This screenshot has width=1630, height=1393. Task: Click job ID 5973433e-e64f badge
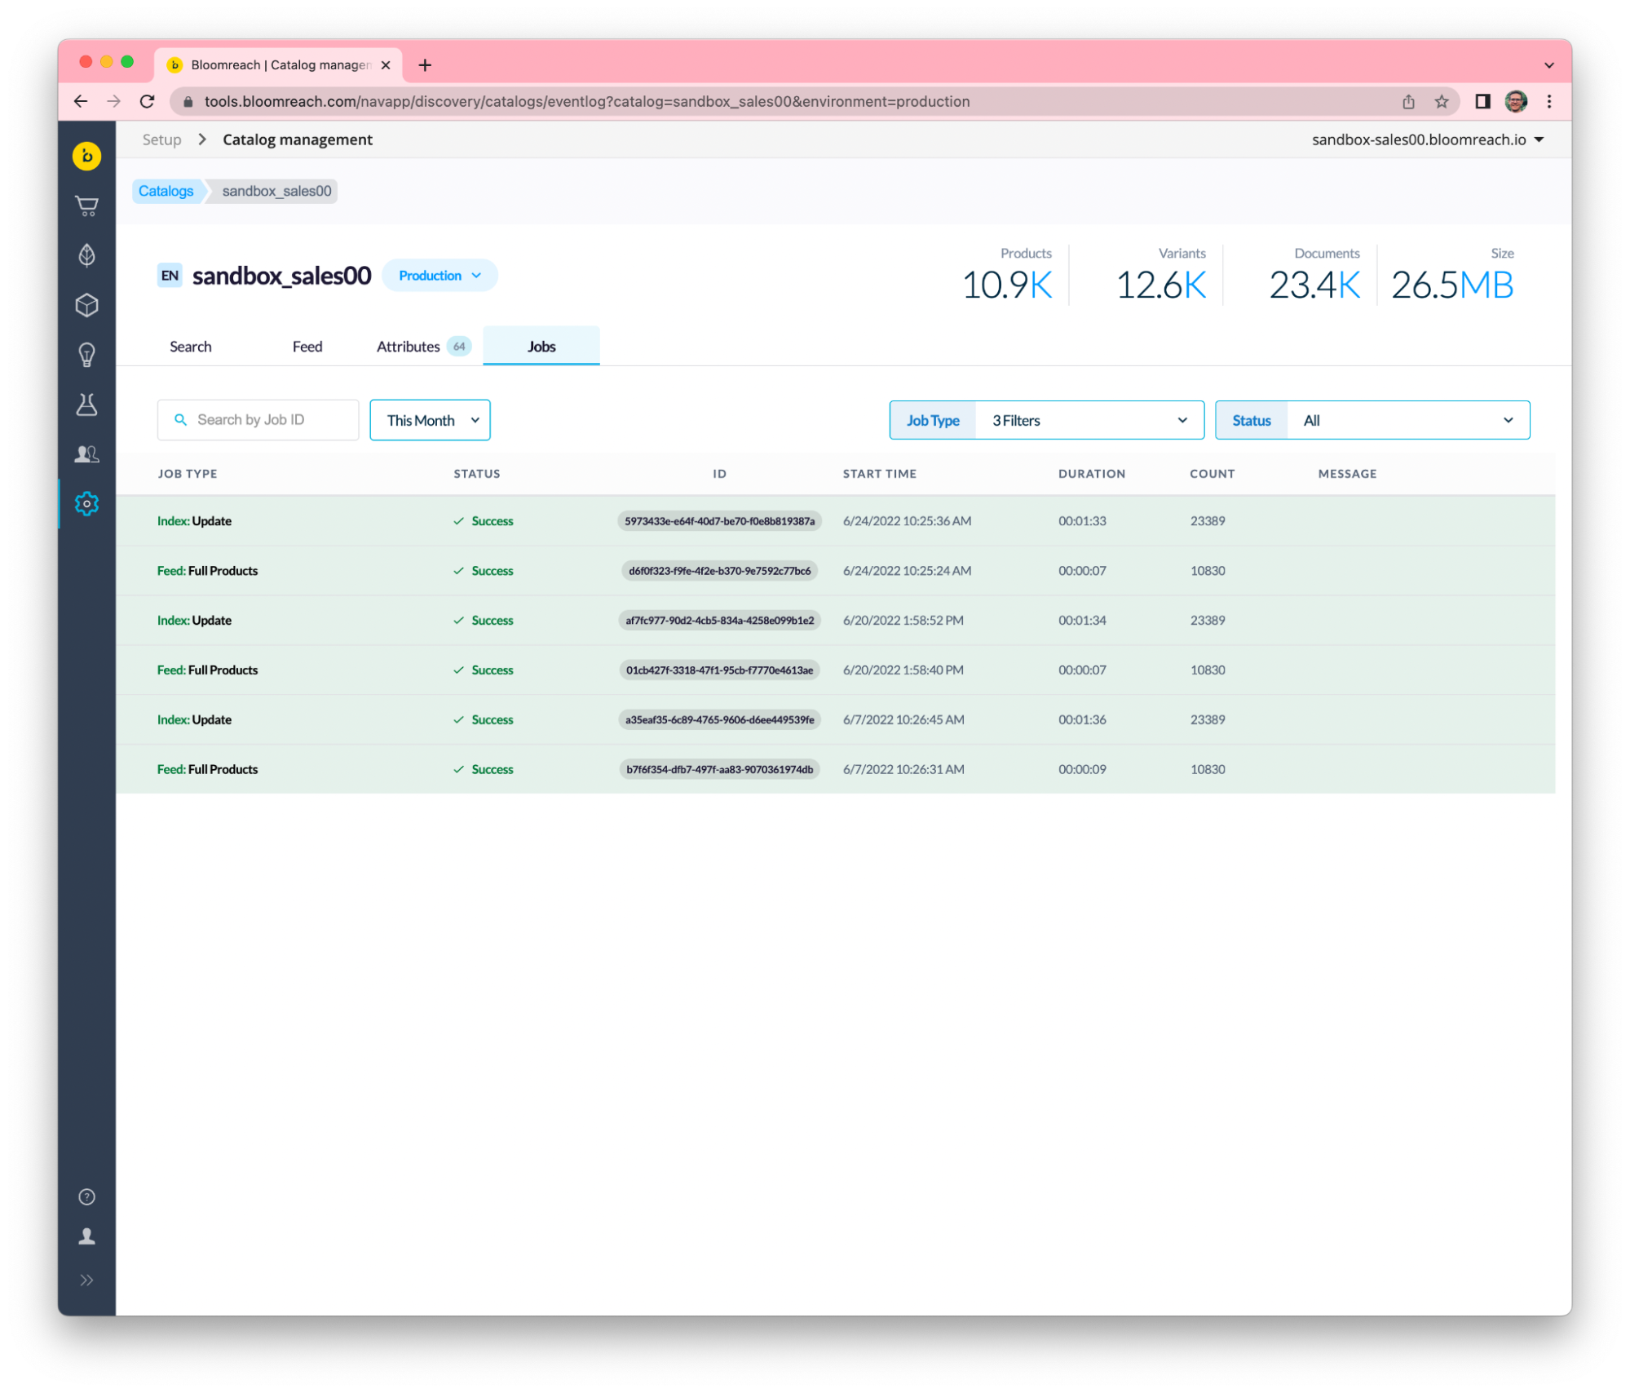[x=719, y=521]
